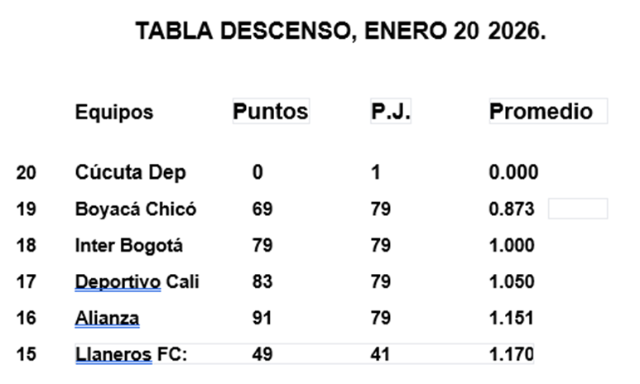This screenshot has height=384, width=640.
Task: Select the 0.000 average for Cúcuta
Action: [x=513, y=173]
